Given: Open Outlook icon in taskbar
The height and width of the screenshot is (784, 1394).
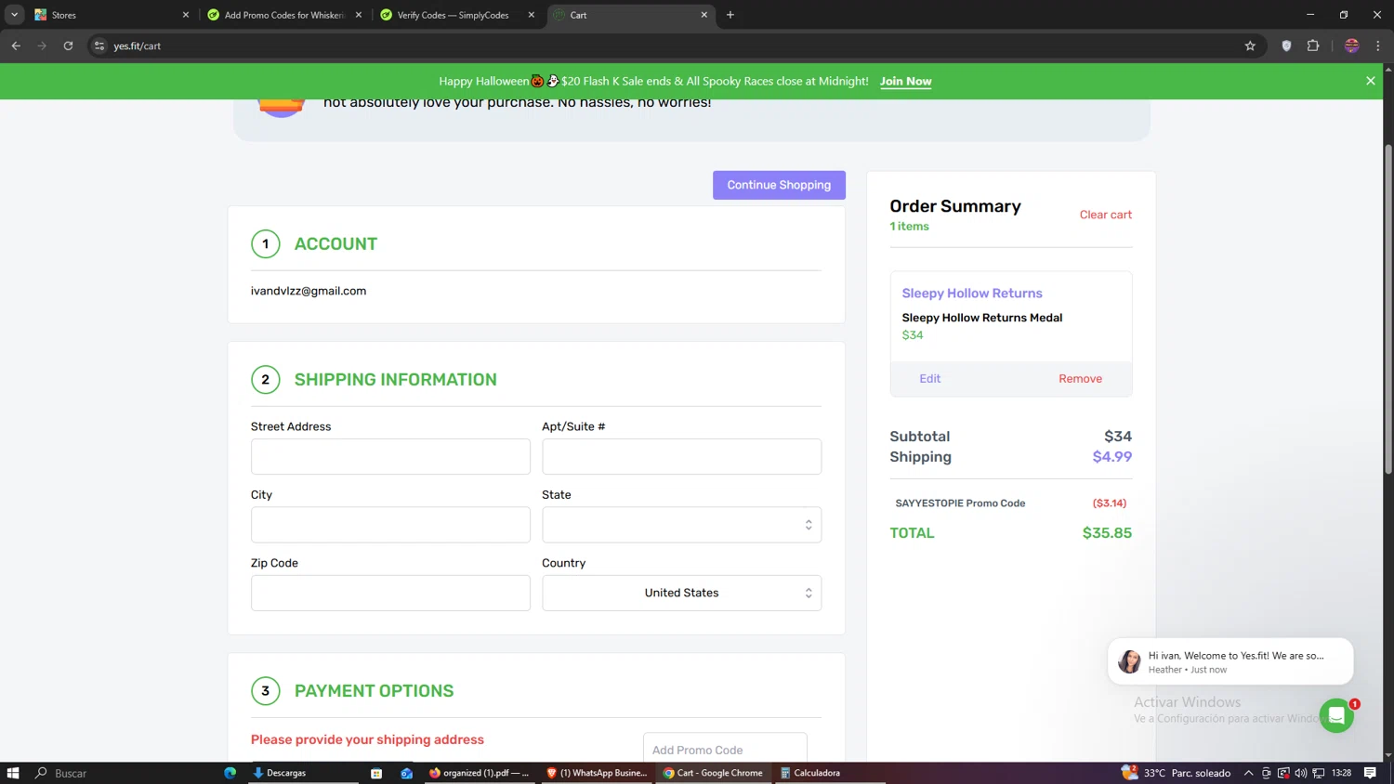Looking at the screenshot, I should 406,773.
